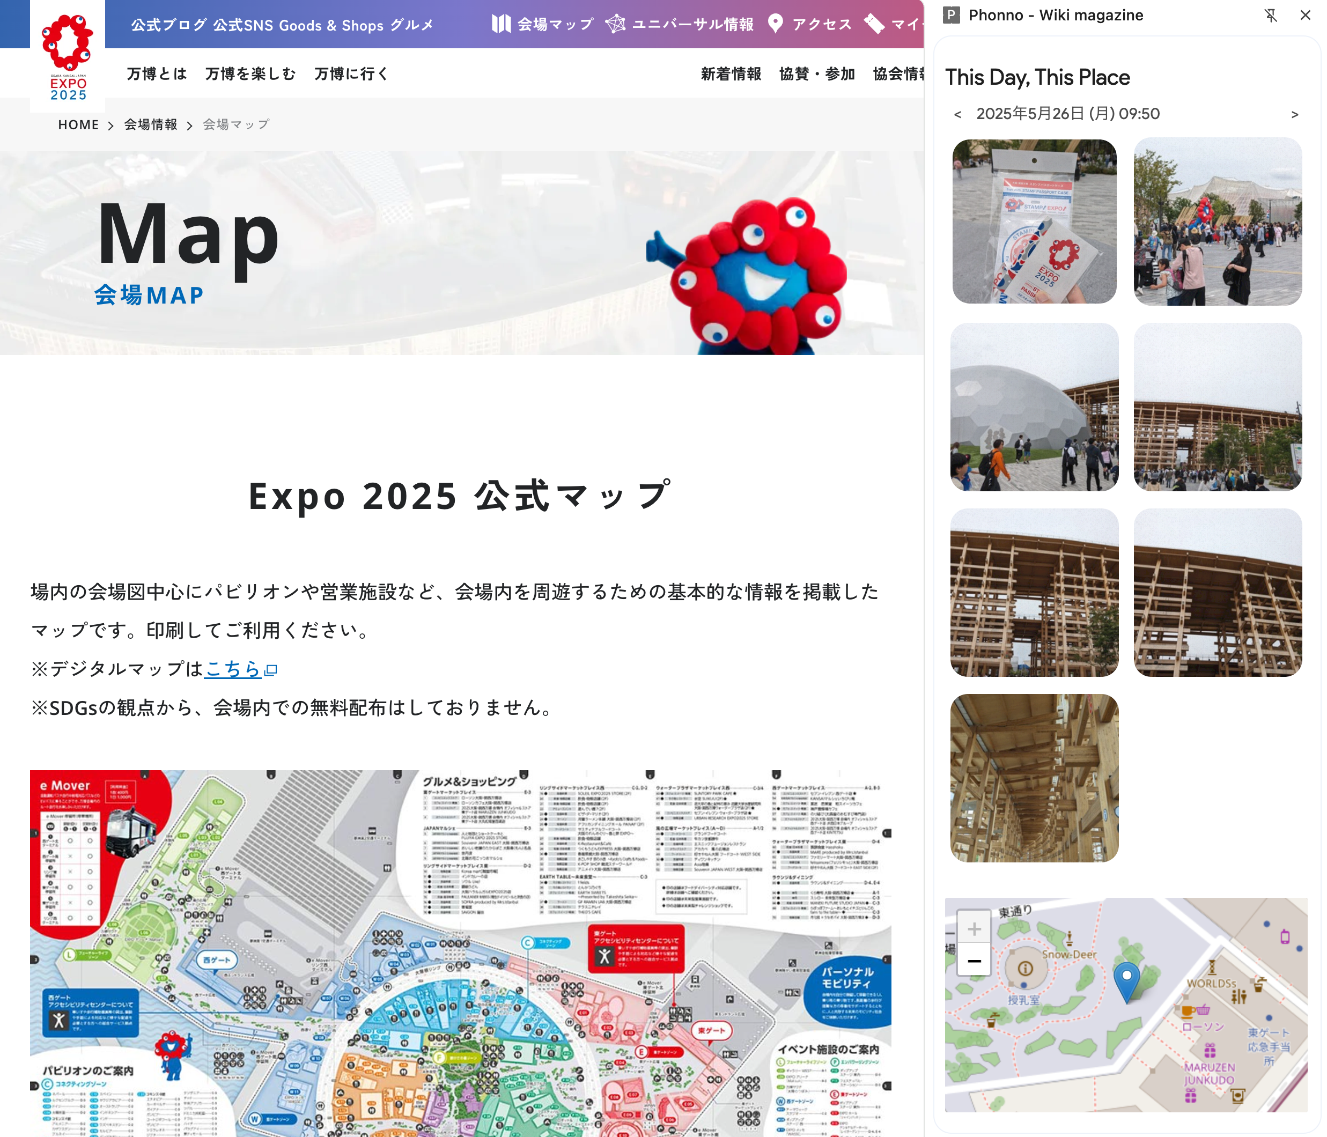Go to next date in panel
The height and width of the screenshot is (1137, 1327).
coord(1294,115)
